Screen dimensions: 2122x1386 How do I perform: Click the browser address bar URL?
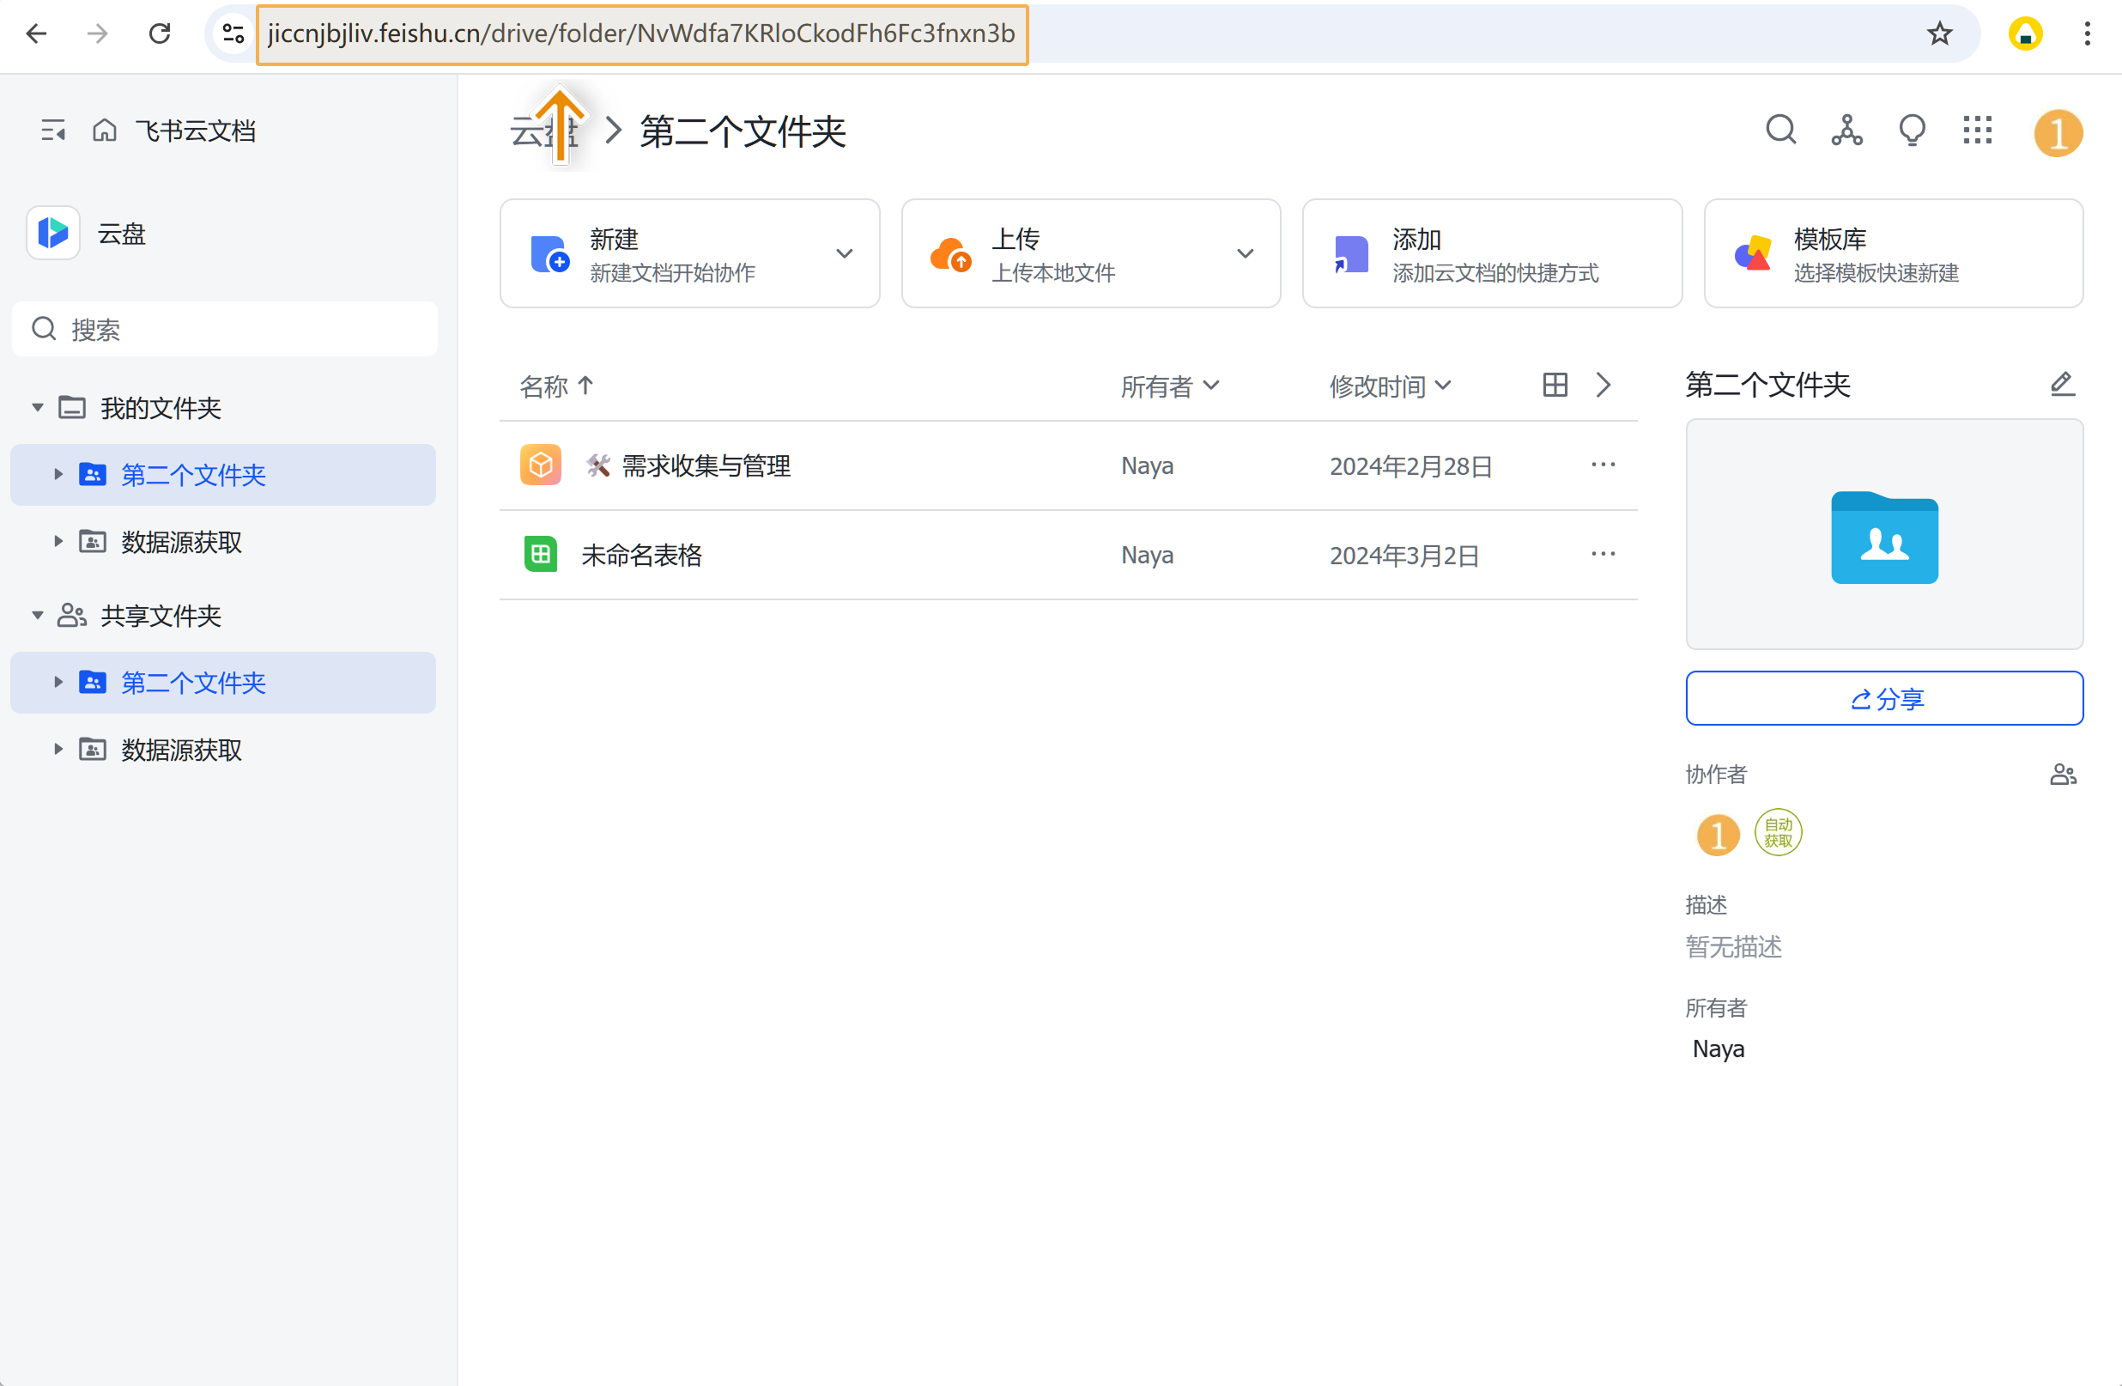pos(641,33)
